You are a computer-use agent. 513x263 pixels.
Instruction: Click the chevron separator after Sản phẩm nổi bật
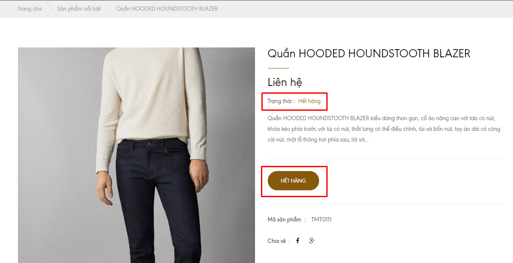point(109,9)
